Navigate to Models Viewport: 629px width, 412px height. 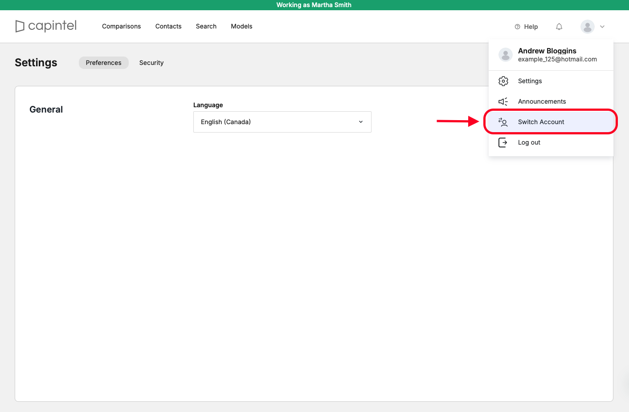(x=241, y=26)
